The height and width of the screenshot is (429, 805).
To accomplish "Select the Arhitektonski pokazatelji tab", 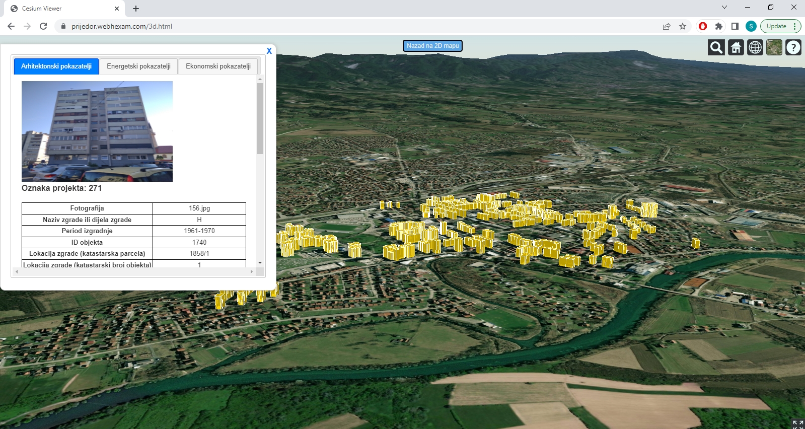I will point(56,66).
